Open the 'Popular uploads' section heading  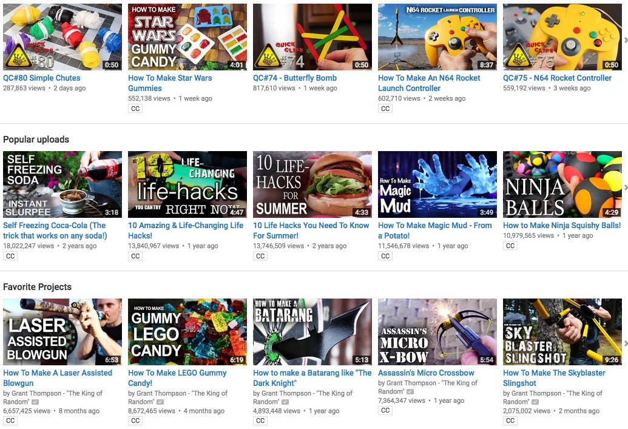tap(36, 140)
